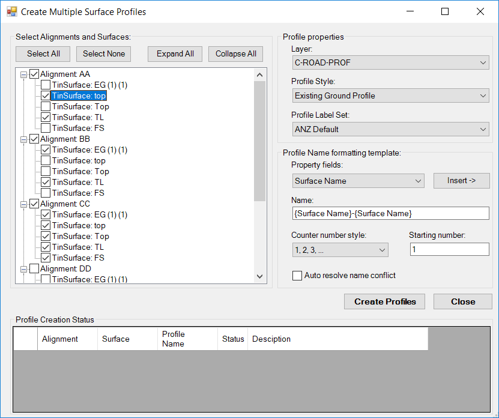
Task: Uncheck TinSurface: TL under Alignment AA
Action: tap(46, 117)
